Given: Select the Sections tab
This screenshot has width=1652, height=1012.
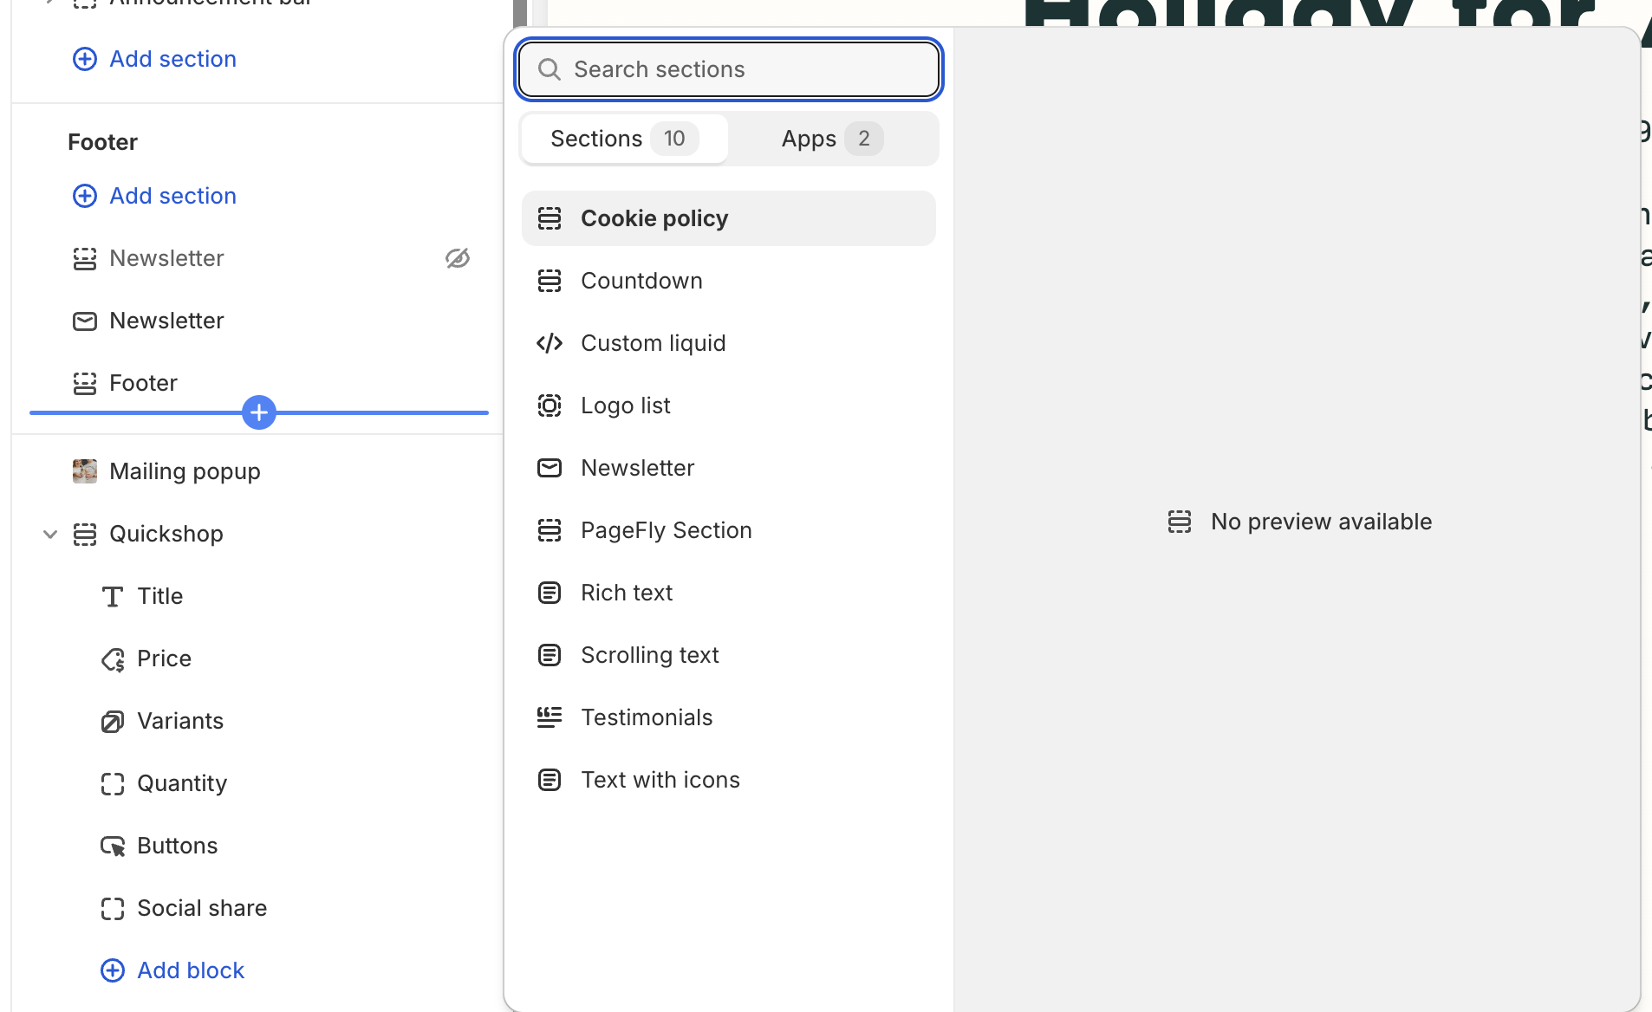Looking at the screenshot, I should [623, 139].
